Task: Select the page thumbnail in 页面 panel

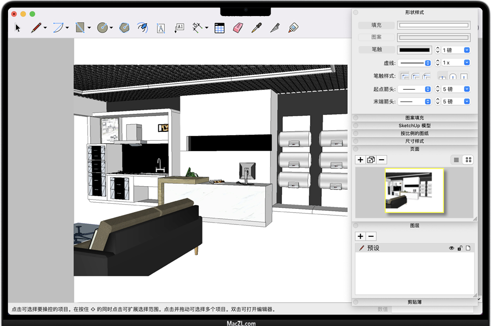Action: pyautogui.click(x=415, y=191)
